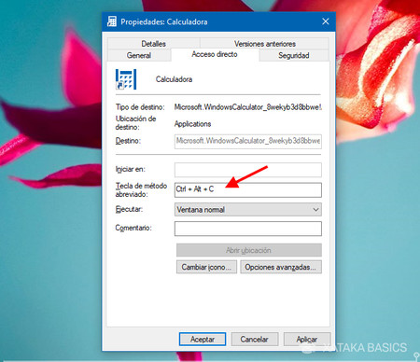Select the General tab
Screen dimensions: 420x362
(139, 55)
